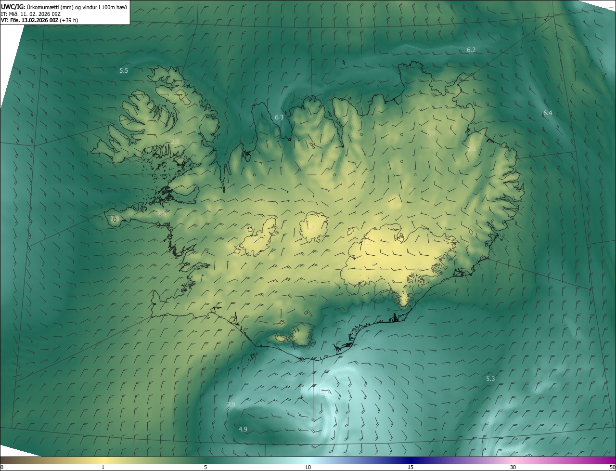616x471 pixels.
Task: Click the 1.2 value label on Hofsjökull glacier
Action: tap(310, 228)
